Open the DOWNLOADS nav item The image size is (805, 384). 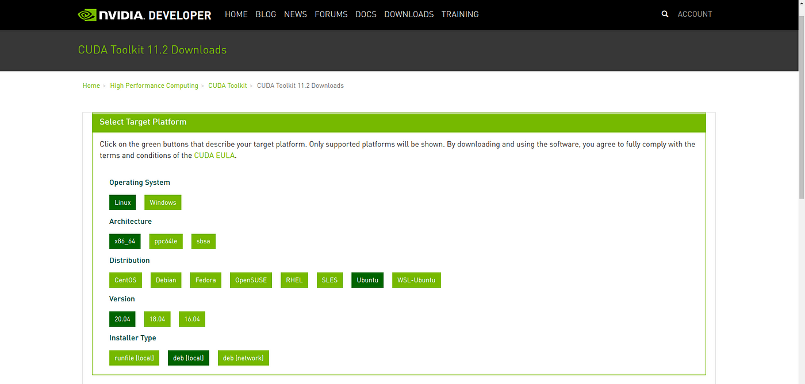pyautogui.click(x=409, y=14)
